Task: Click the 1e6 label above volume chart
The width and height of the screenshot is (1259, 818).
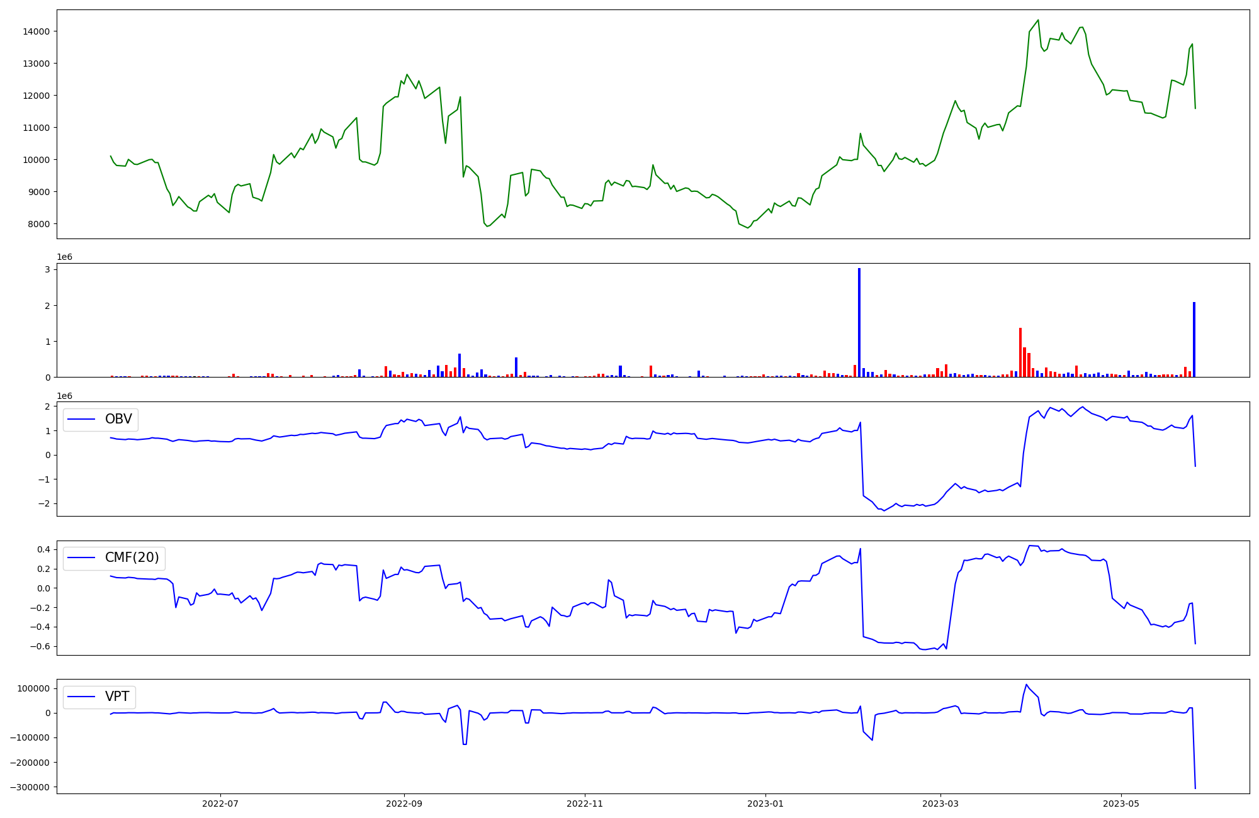Action: tap(64, 257)
